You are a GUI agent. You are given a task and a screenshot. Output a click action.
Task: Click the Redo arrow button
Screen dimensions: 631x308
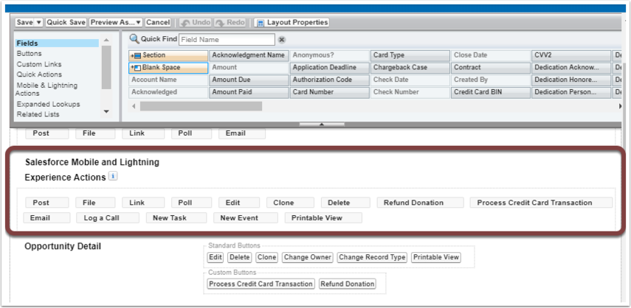click(230, 23)
